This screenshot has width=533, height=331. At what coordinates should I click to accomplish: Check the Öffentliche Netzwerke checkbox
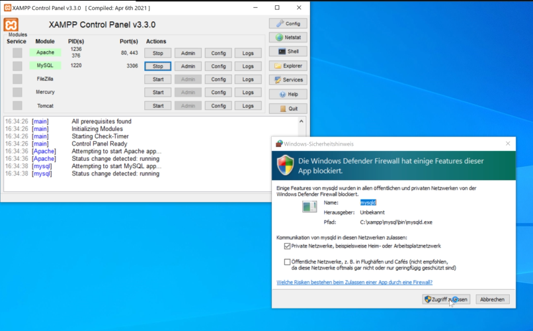click(287, 261)
